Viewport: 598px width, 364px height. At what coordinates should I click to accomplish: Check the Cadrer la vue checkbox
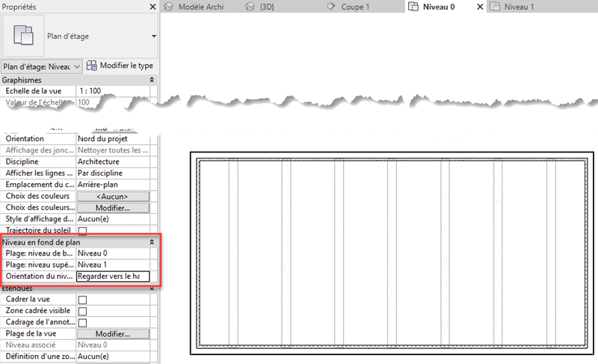coord(82,300)
